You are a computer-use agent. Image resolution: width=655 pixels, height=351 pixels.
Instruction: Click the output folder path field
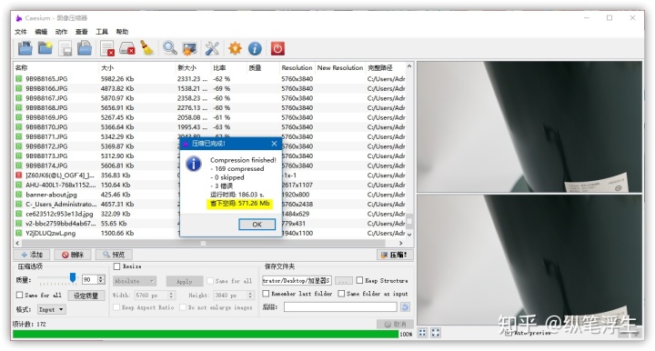tap(297, 281)
